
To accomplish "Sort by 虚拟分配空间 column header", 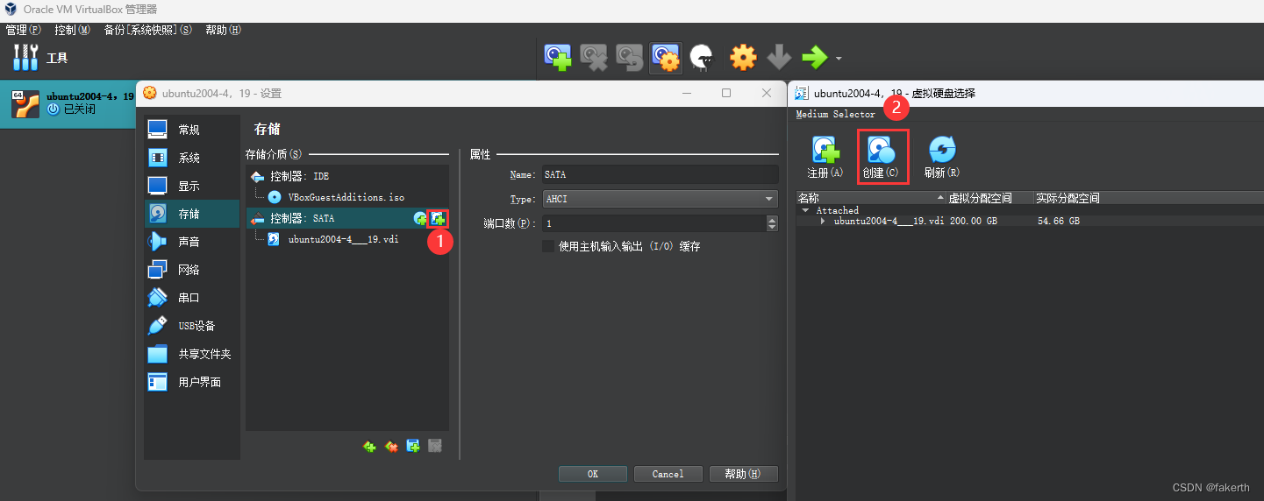I will (990, 198).
